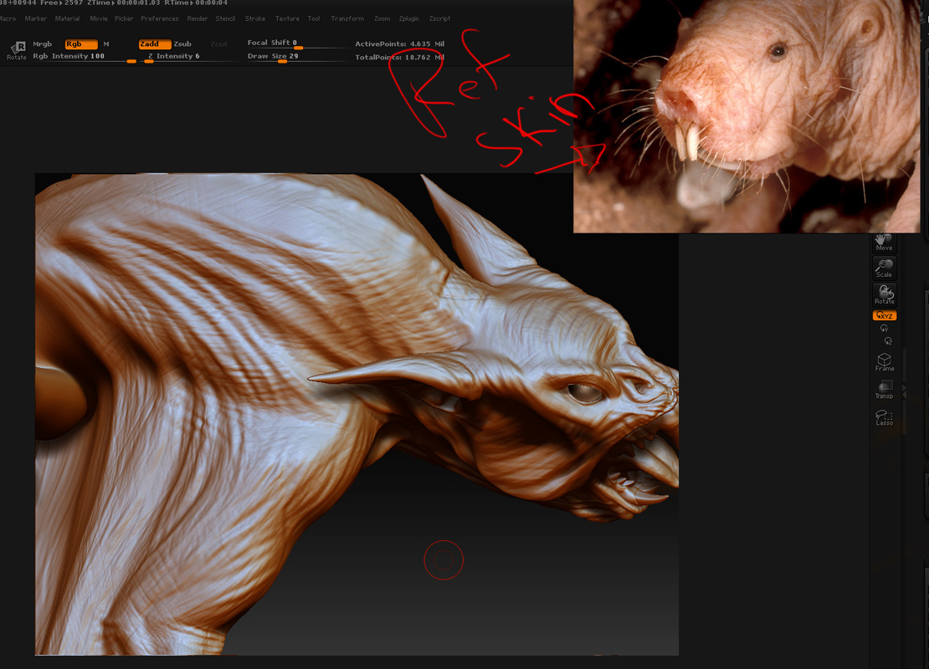The width and height of the screenshot is (929, 669).
Task: Activate the Lasso selection icon
Action: pos(885,417)
